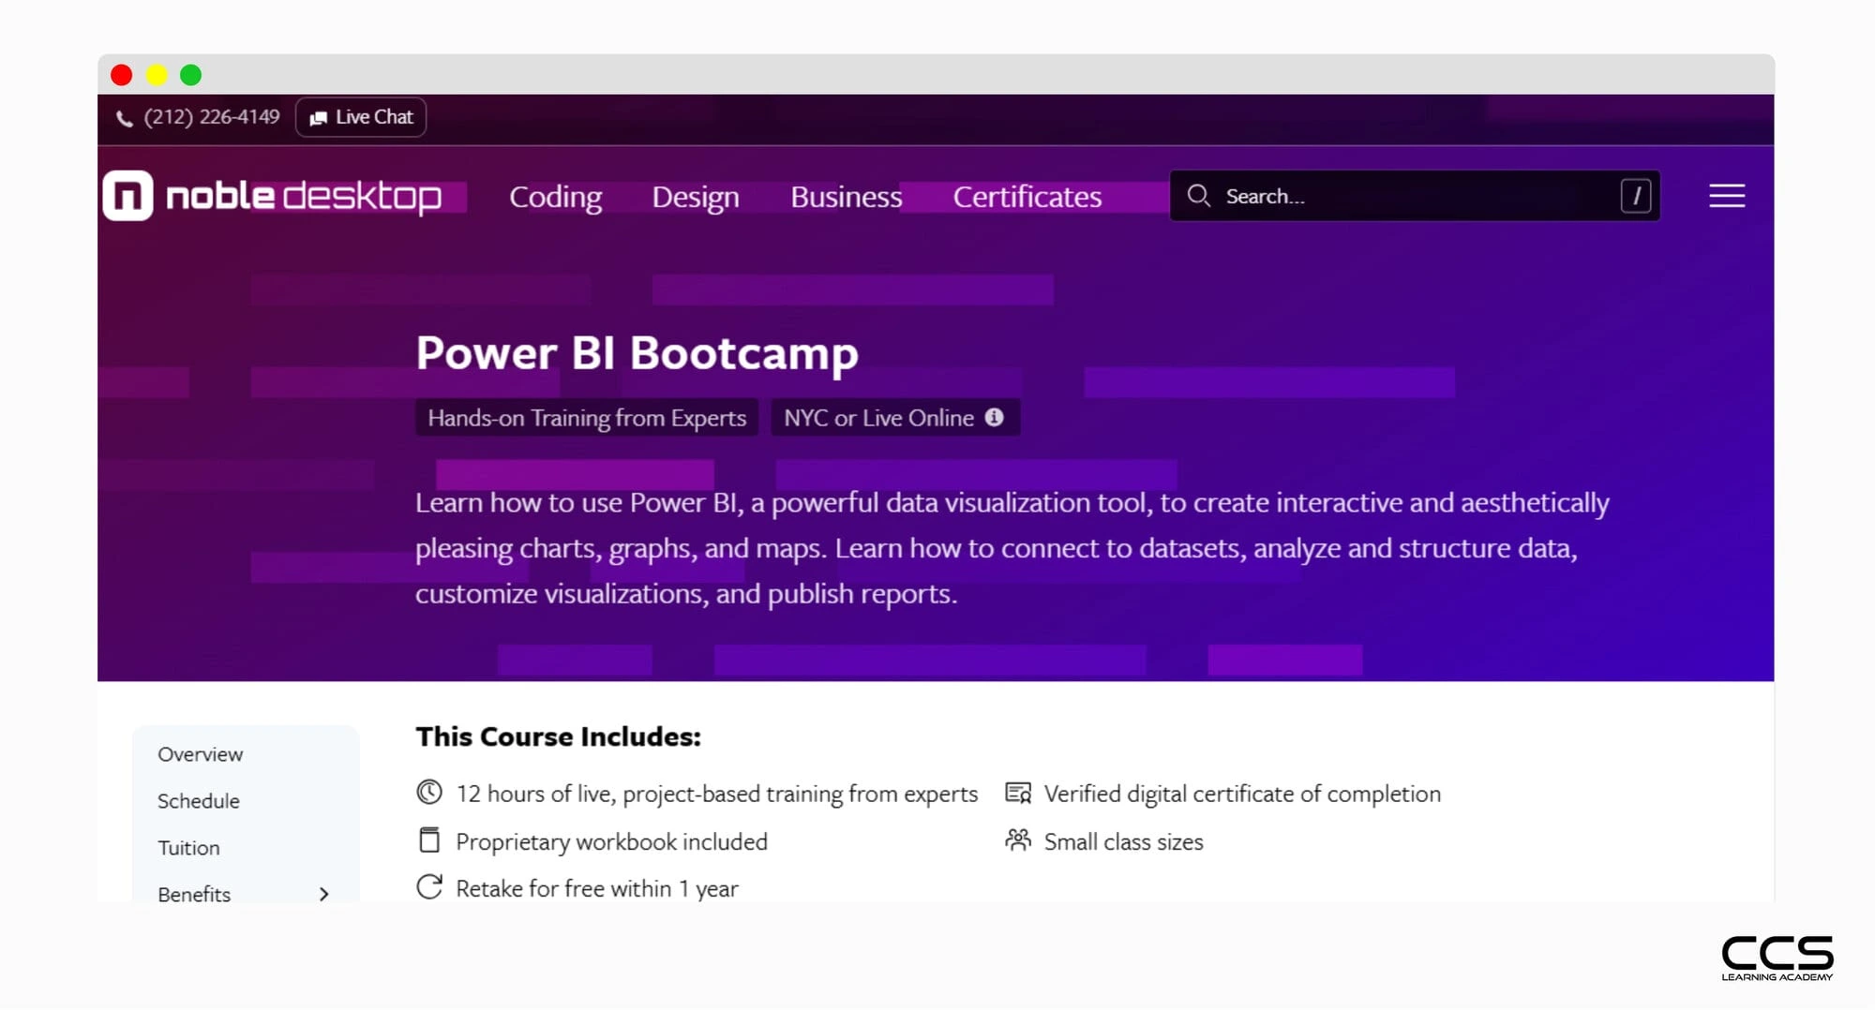Click Proprietary workbook included text
This screenshot has width=1875, height=1010.
pos(611,841)
